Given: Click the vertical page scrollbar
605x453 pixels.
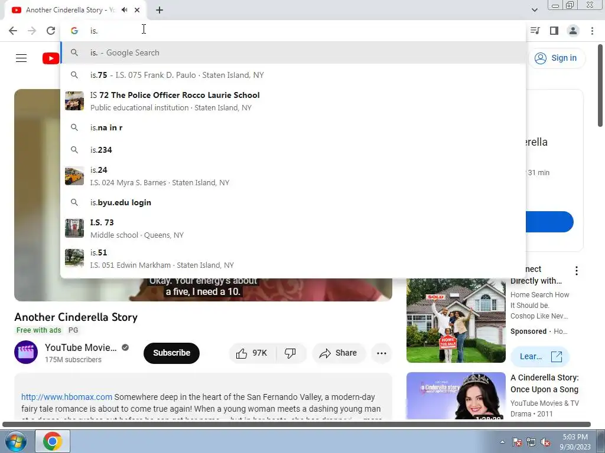Looking at the screenshot, I should pyautogui.click(x=600, y=86).
